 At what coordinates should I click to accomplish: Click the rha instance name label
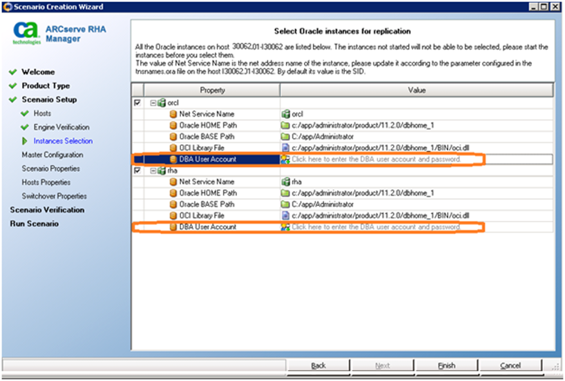pyautogui.click(x=172, y=170)
